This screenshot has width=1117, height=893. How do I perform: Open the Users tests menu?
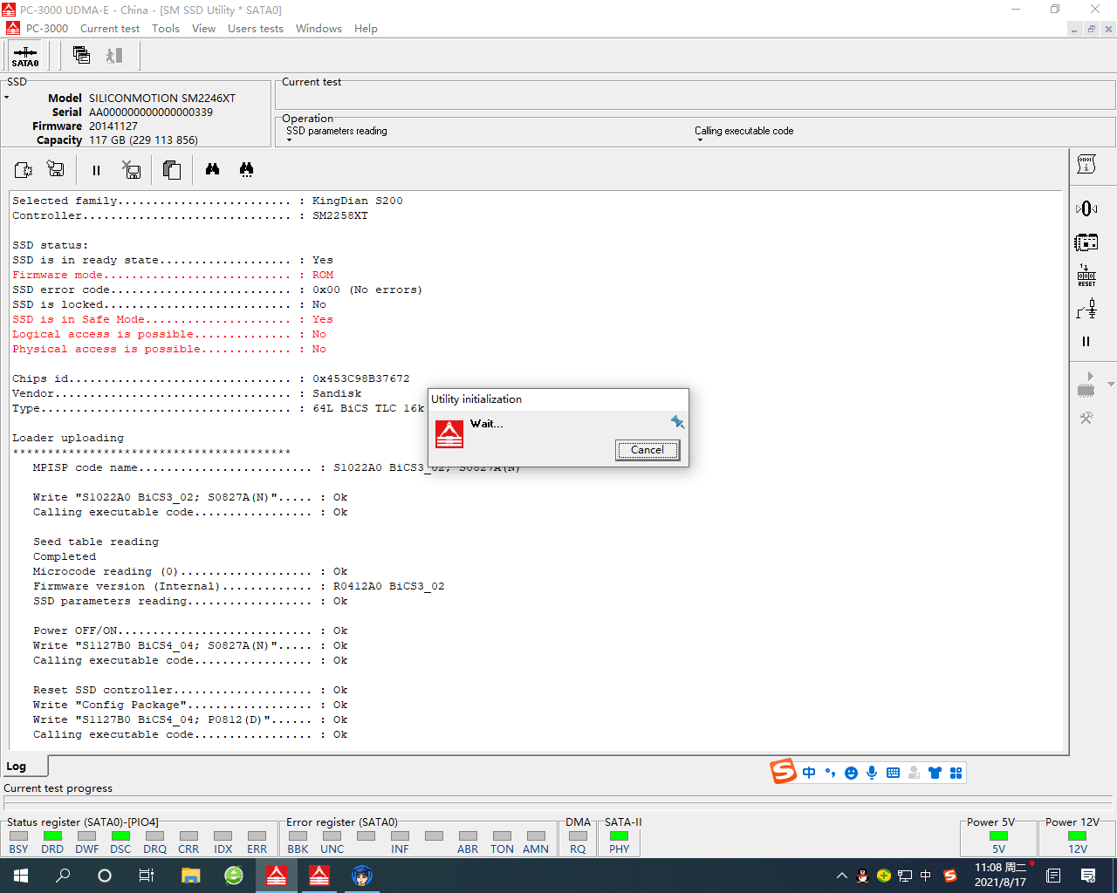point(256,29)
